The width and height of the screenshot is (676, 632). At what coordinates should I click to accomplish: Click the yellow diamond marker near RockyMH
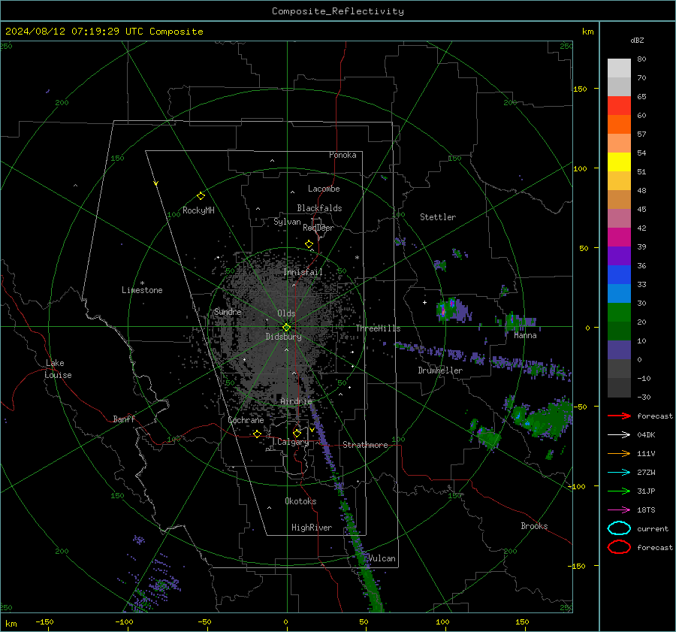(201, 196)
